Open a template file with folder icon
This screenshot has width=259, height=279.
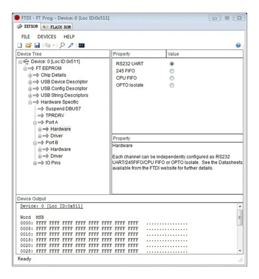[x=28, y=45]
